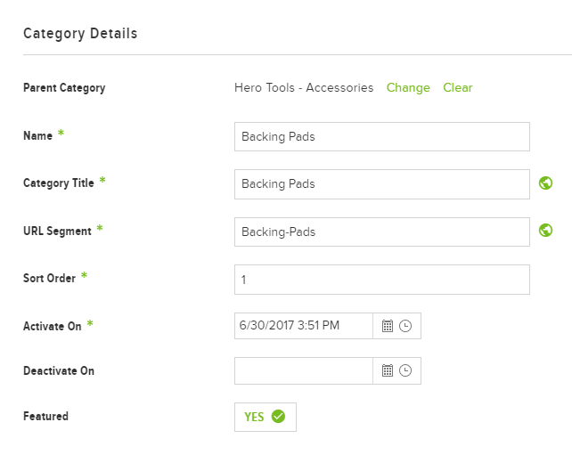Image resolution: width=572 pixels, height=455 pixels.
Task: Toggle the Featured YES switch
Action: 266,417
